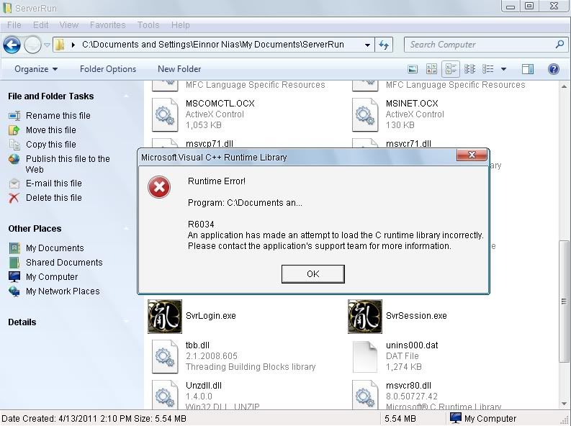This screenshot has width=571, height=426.
Task: Open the Help question mark icon
Action: pyautogui.click(x=554, y=69)
